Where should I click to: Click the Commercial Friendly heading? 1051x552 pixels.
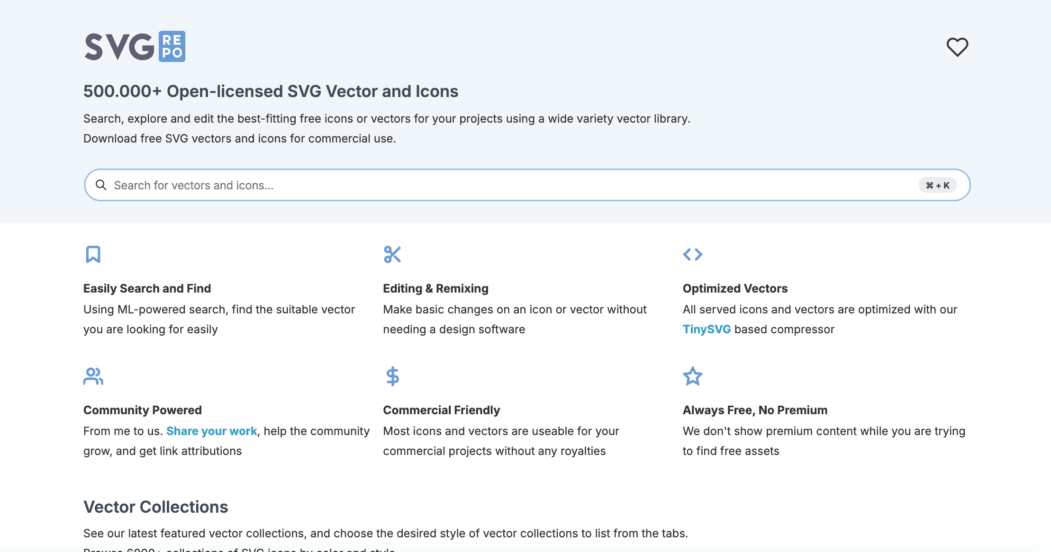click(441, 410)
